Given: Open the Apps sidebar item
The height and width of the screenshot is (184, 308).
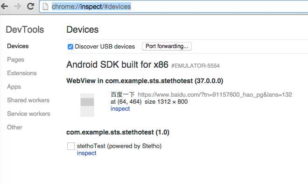Looking at the screenshot, I should click(14, 87).
